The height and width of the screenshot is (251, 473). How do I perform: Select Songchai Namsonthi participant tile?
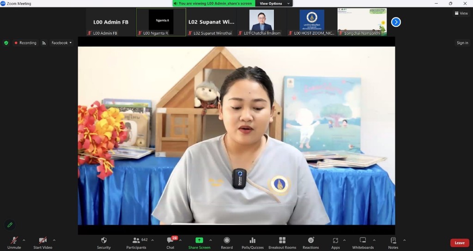362,22
